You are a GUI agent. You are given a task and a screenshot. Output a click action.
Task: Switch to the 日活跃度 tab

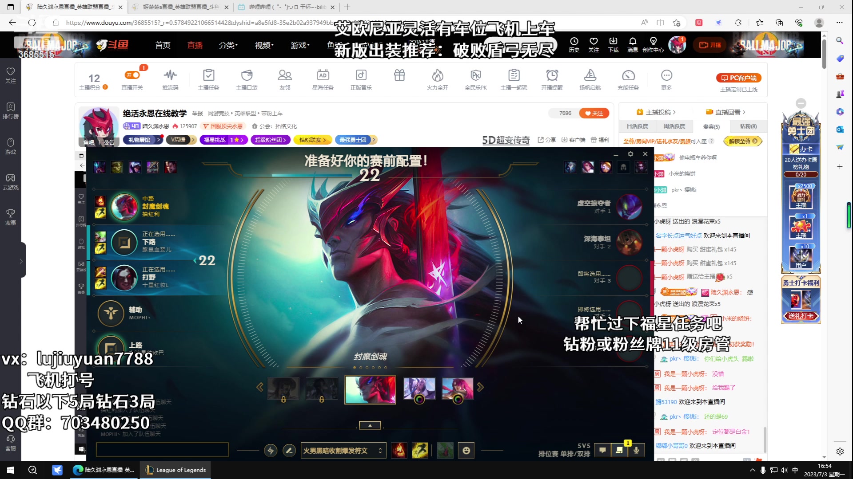(637, 126)
